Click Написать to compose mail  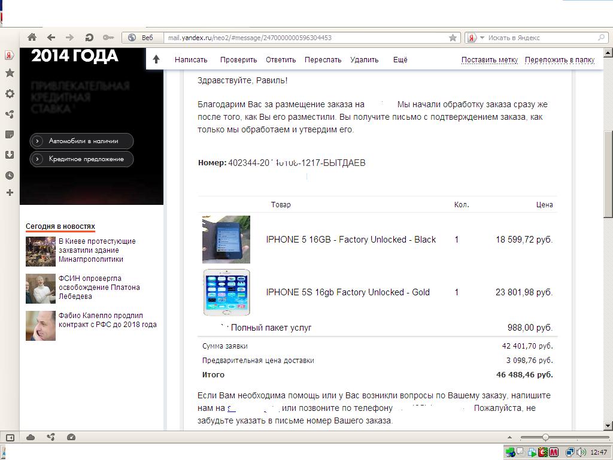coord(191,60)
